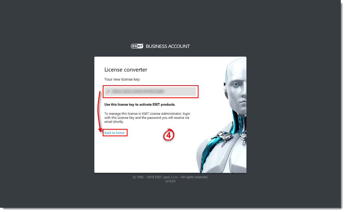The height and width of the screenshot is (212, 345).
Task: Click the copyright ESET, spol. s r.o. footer
Action: [171, 177]
